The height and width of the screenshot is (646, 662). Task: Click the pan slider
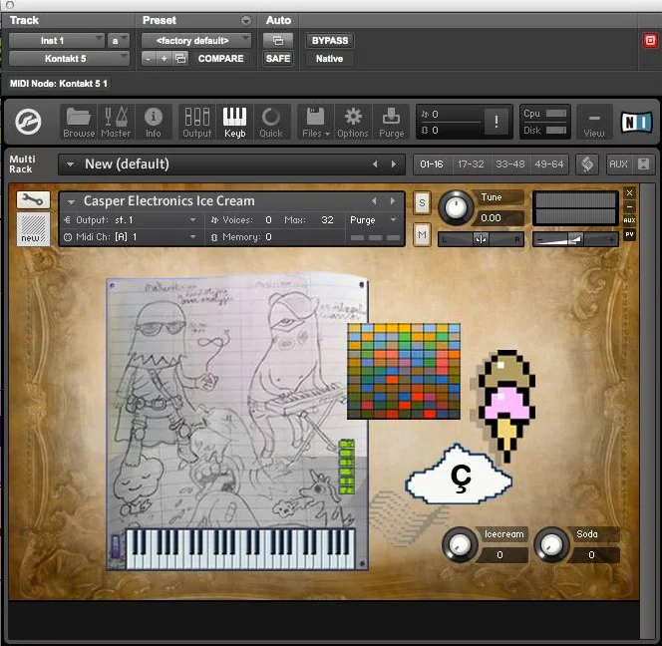pyautogui.click(x=481, y=239)
